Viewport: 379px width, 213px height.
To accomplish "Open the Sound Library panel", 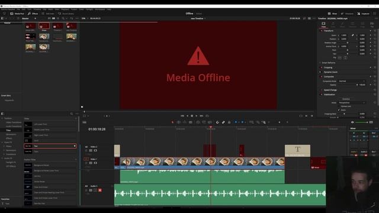I will tap(66, 14).
